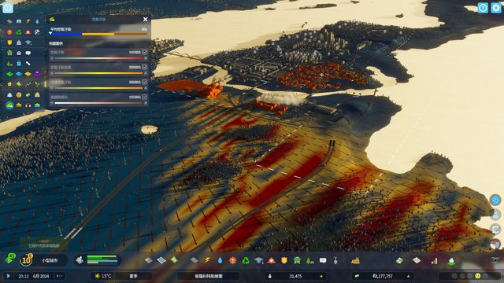Screen dimensions: 504x283
Task: Open the Police shield toolbar icon
Action: [284, 260]
